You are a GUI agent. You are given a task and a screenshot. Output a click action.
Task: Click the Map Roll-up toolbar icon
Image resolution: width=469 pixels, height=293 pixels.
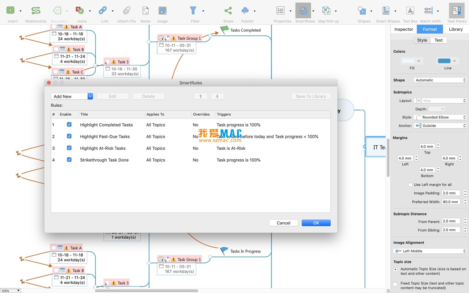(326, 10)
